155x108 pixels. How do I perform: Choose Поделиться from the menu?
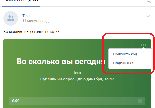point(123,63)
